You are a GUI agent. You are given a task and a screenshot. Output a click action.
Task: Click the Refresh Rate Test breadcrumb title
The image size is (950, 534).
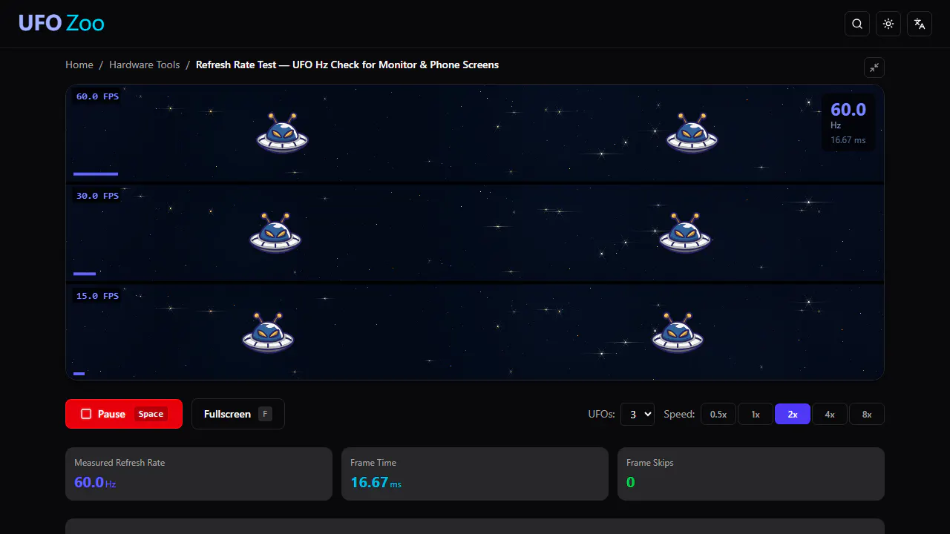coord(347,65)
